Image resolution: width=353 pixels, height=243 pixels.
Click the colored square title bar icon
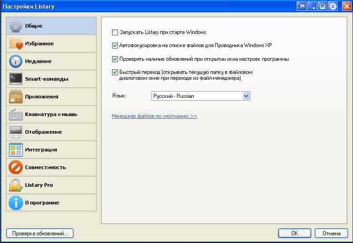click(x=322, y=6)
